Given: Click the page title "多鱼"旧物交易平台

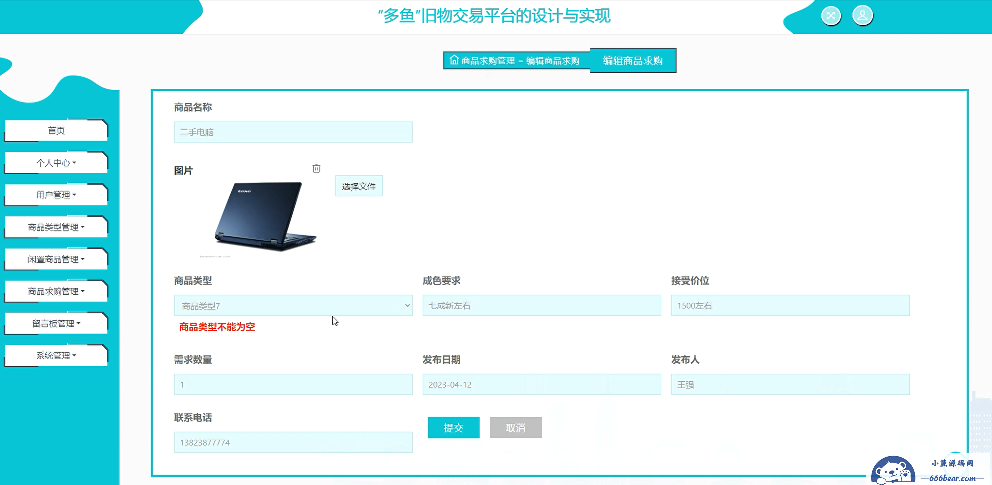Looking at the screenshot, I should click(x=494, y=16).
